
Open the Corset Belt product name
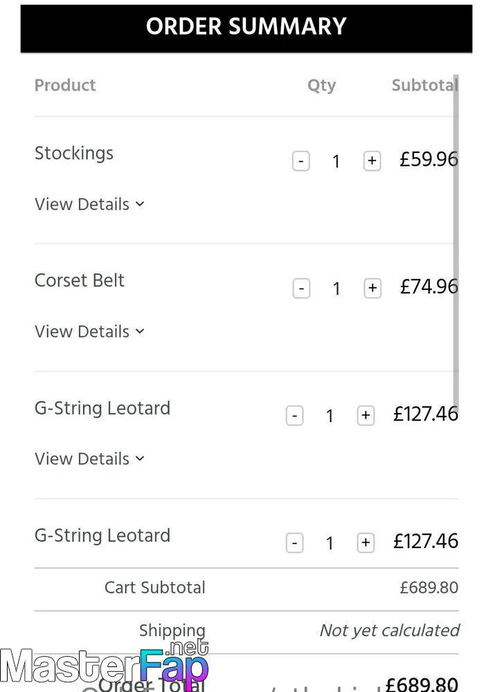click(80, 280)
